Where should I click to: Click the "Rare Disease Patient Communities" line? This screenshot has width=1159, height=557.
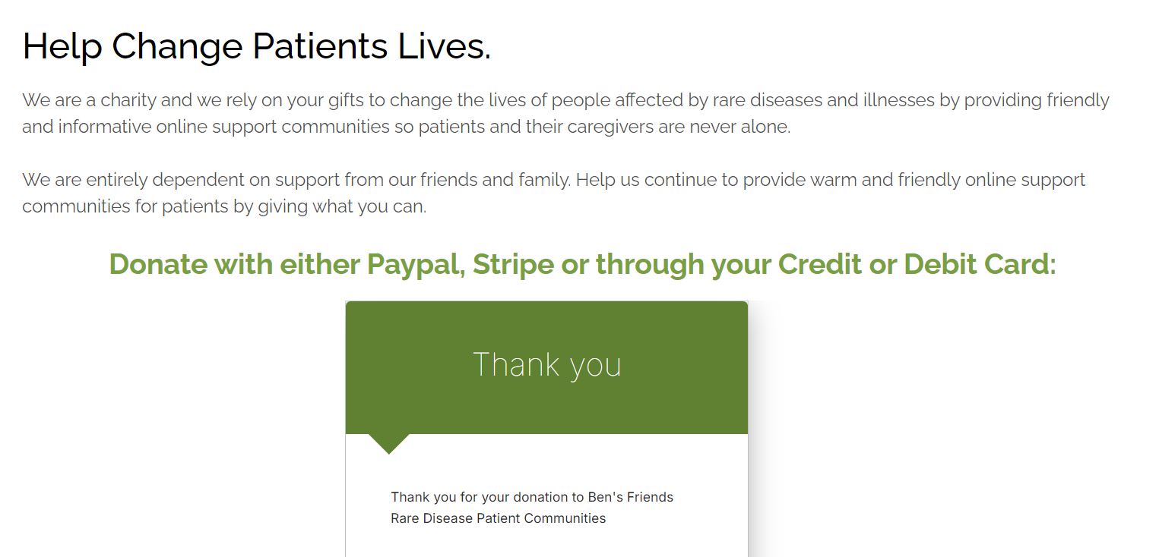pos(498,518)
